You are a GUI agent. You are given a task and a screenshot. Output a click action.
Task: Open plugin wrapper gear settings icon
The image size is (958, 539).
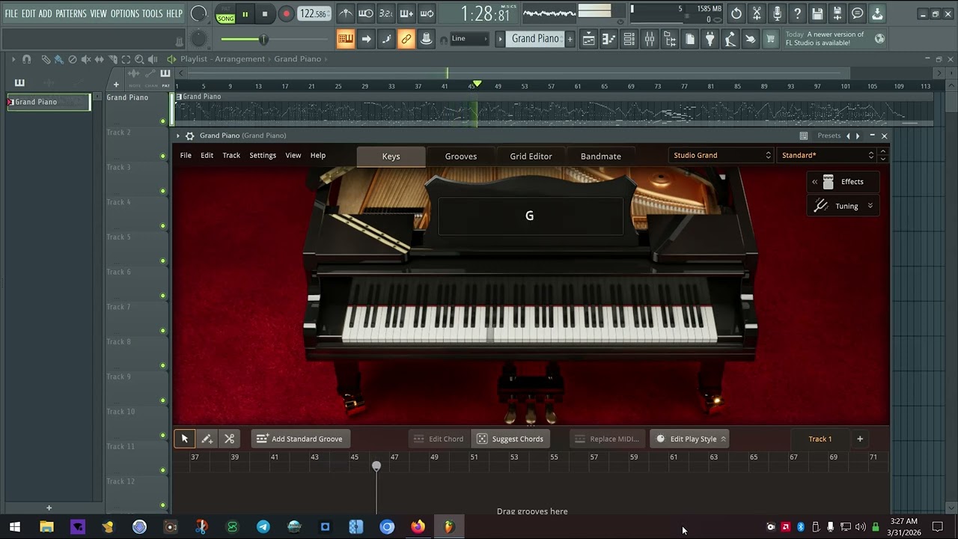[x=189, y=135]
